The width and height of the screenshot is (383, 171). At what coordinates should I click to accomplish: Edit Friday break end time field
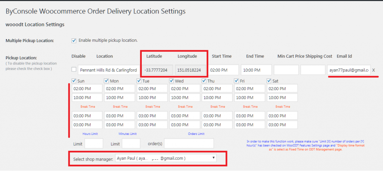(x=249, y=125)
